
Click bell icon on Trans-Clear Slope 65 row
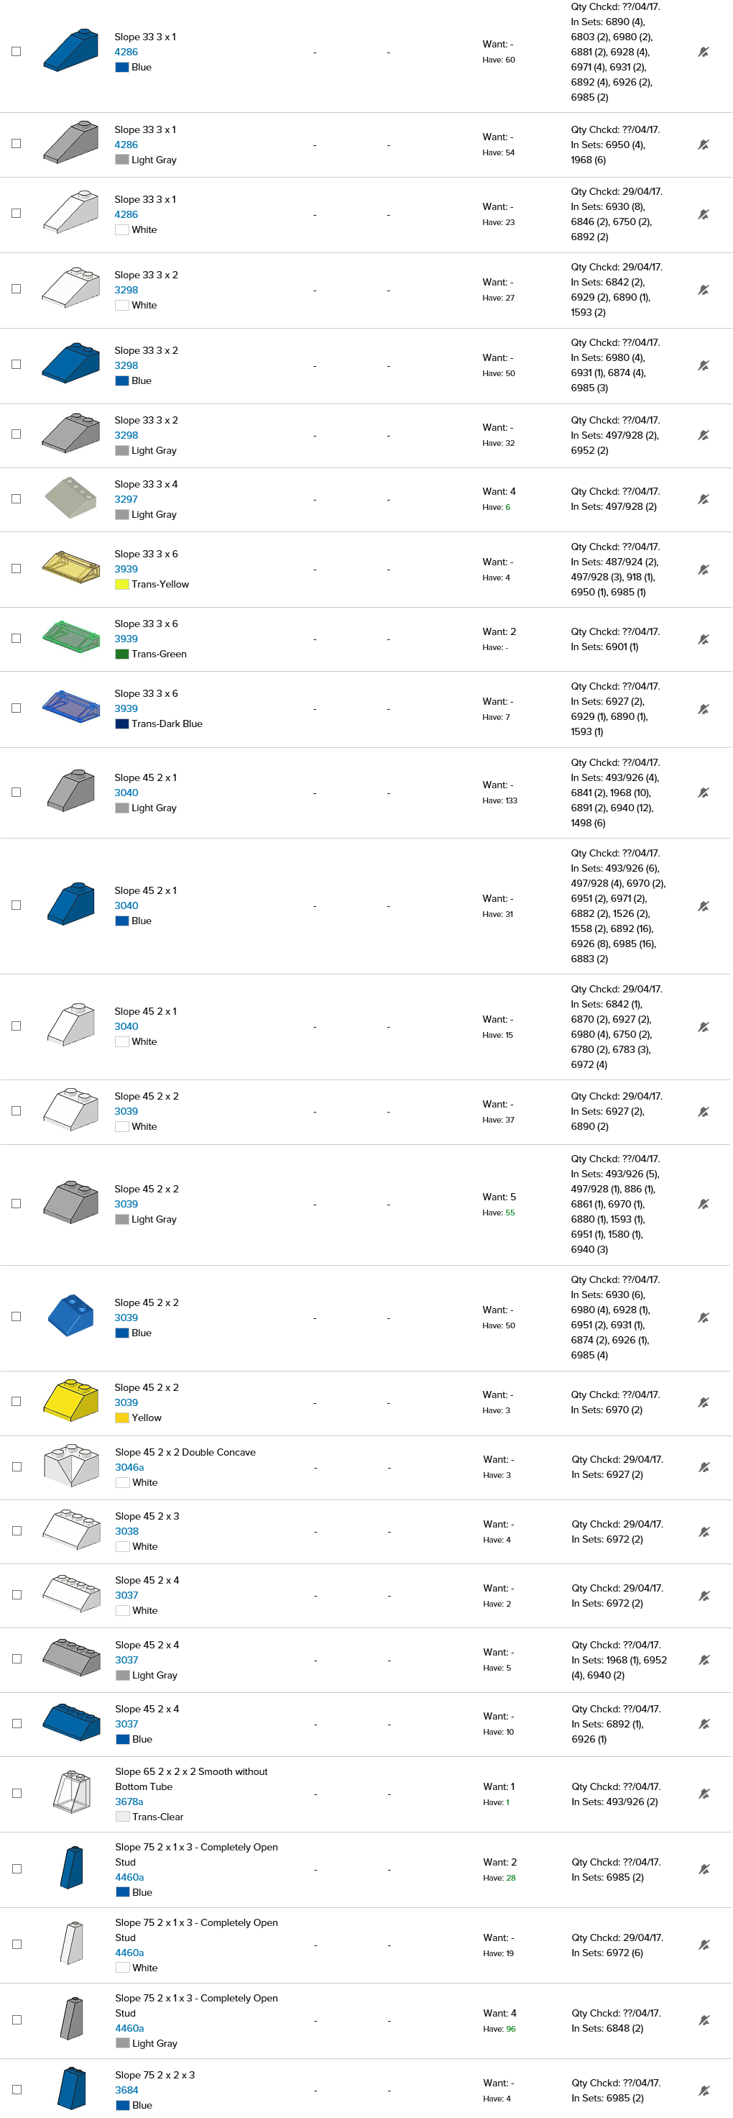pos(704,1794)
